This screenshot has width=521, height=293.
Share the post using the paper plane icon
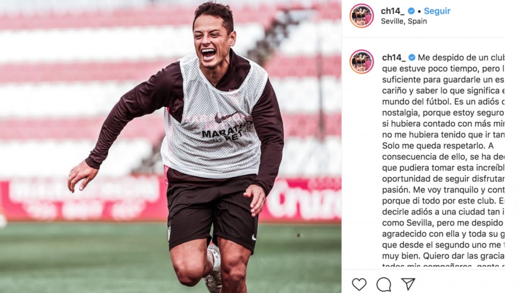click(x=408, y=284)
